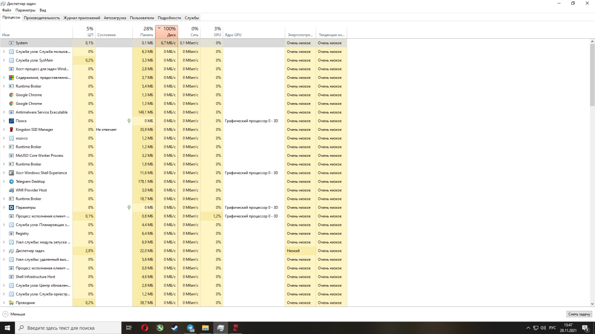Click the Служба узла: SysMain gear icon
595x334 pixels.
(x=12, y=60)
